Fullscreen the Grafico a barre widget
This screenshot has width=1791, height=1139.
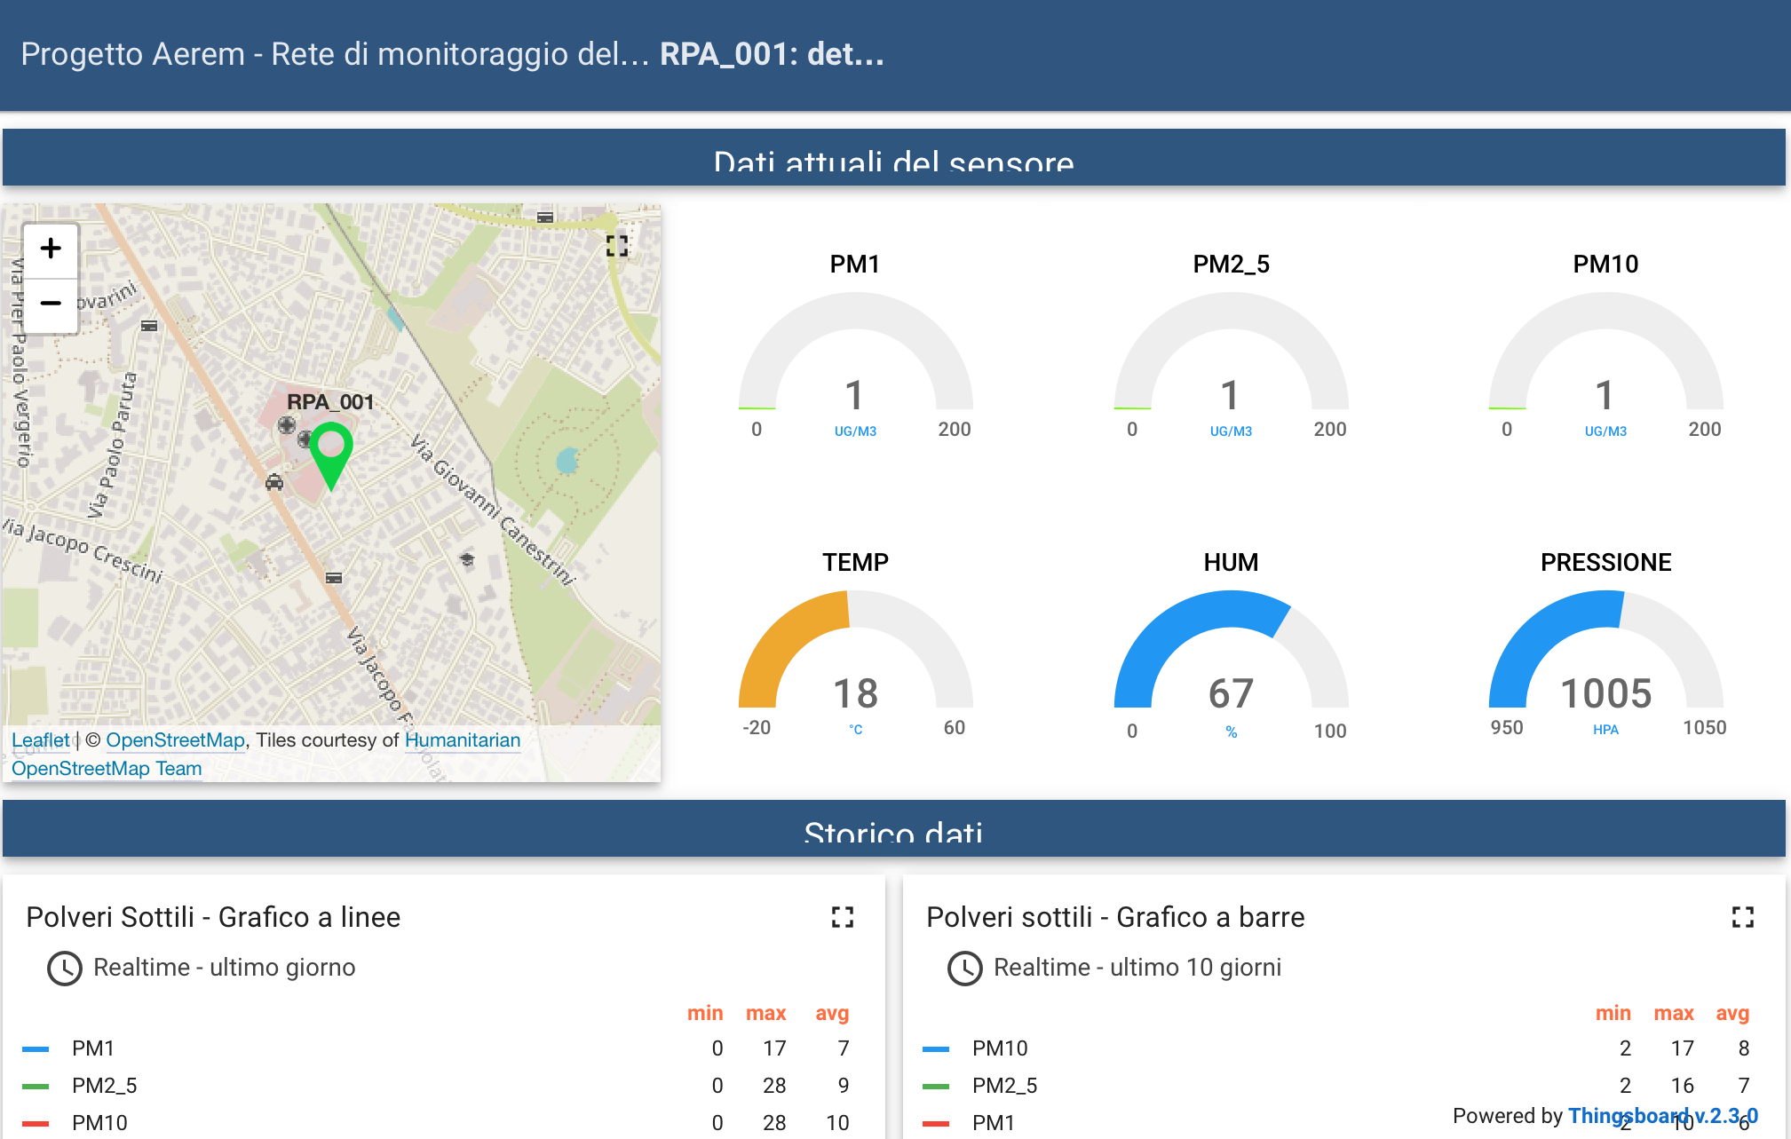(1742, 917)
